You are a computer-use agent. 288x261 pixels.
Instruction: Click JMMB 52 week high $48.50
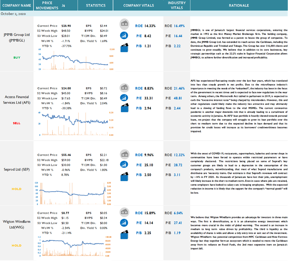(x=66, y=31)
